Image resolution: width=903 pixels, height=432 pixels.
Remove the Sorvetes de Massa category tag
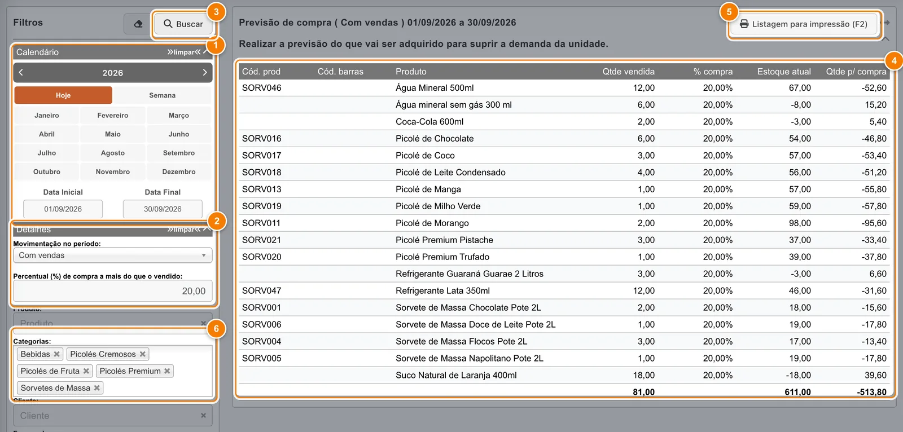pos(97,388)
